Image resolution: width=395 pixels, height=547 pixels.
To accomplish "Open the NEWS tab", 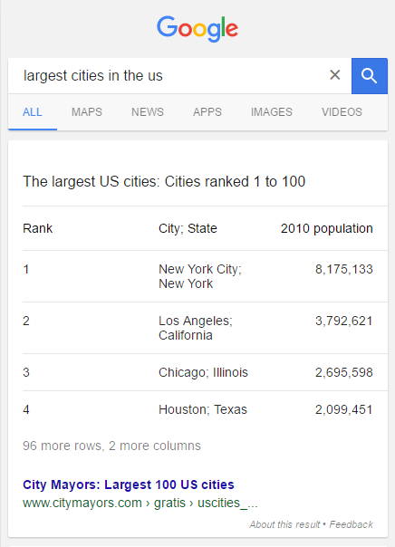I will (x=148, y=112).
